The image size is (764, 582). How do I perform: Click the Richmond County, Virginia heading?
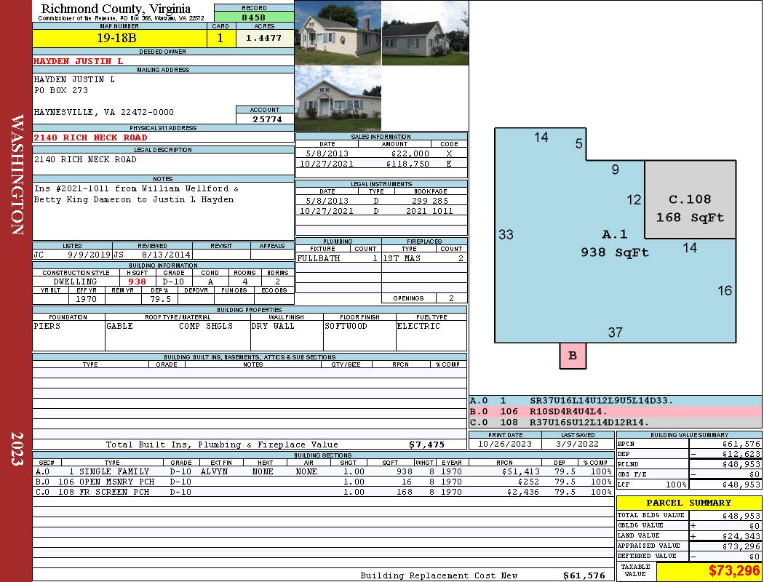pyautogui.click(x=116, y=8)
